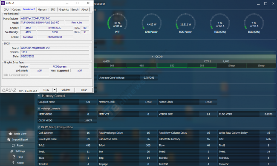Switch to the Memory tab in CPU-Z

(42, 9)
